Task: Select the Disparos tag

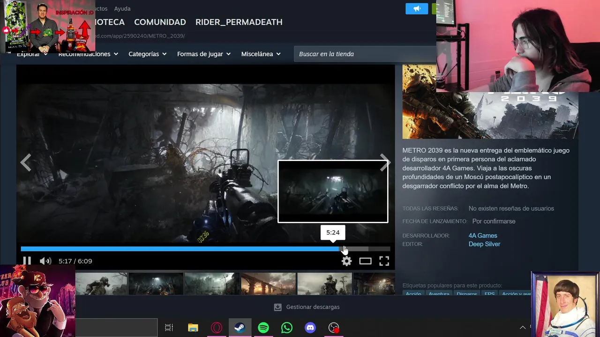Action: click(x=467, y=293)
